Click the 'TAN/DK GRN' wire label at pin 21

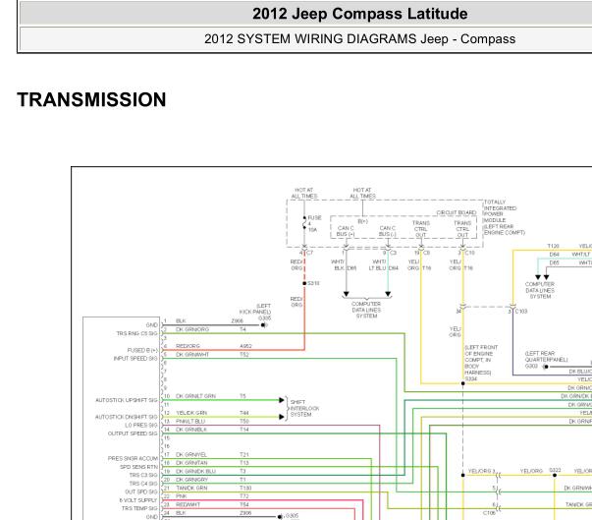(x=191, y=488)
